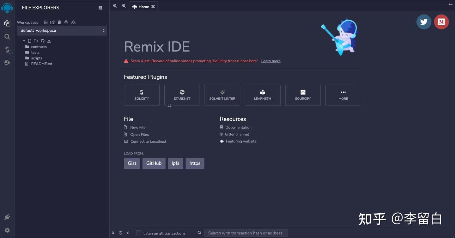Create a new file in the workspace
455x238 pixels.
pyautogui.click(x=29, y=41)
